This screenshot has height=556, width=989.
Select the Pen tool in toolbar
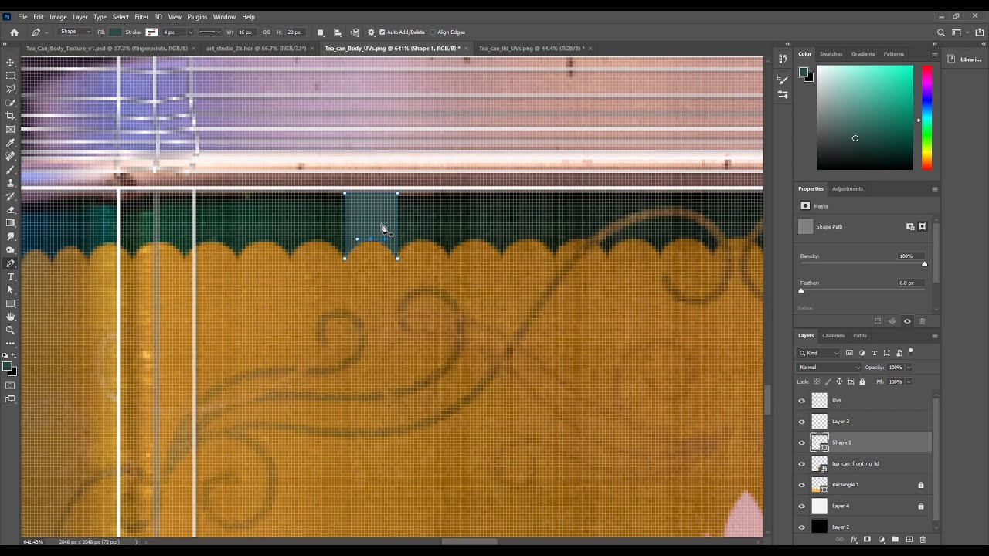(10, 263)
